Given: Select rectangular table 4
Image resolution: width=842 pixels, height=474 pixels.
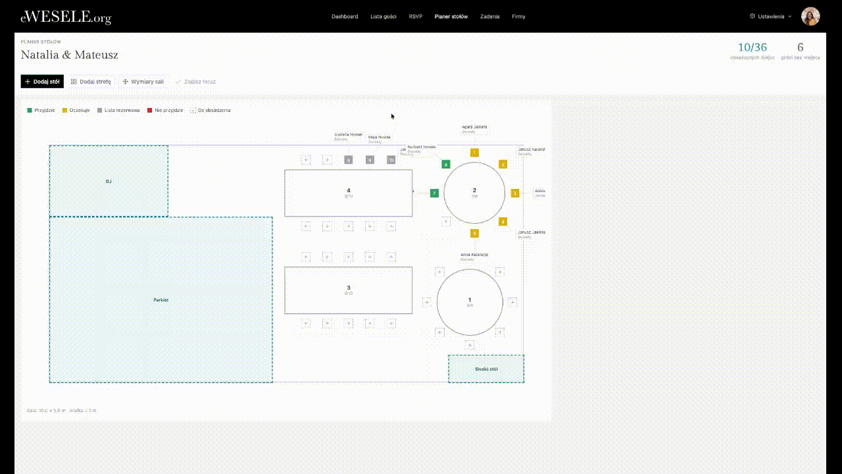Looking at the screenshot, I should point(349,193).
